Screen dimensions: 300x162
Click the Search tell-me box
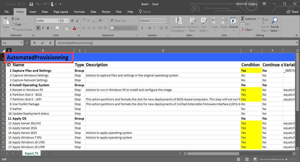tap(145, 12)
